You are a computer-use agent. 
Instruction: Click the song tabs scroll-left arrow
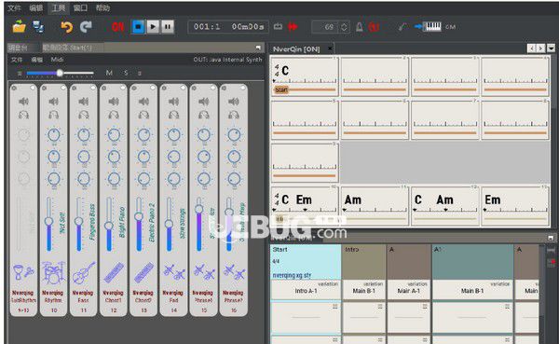point(531,48)
